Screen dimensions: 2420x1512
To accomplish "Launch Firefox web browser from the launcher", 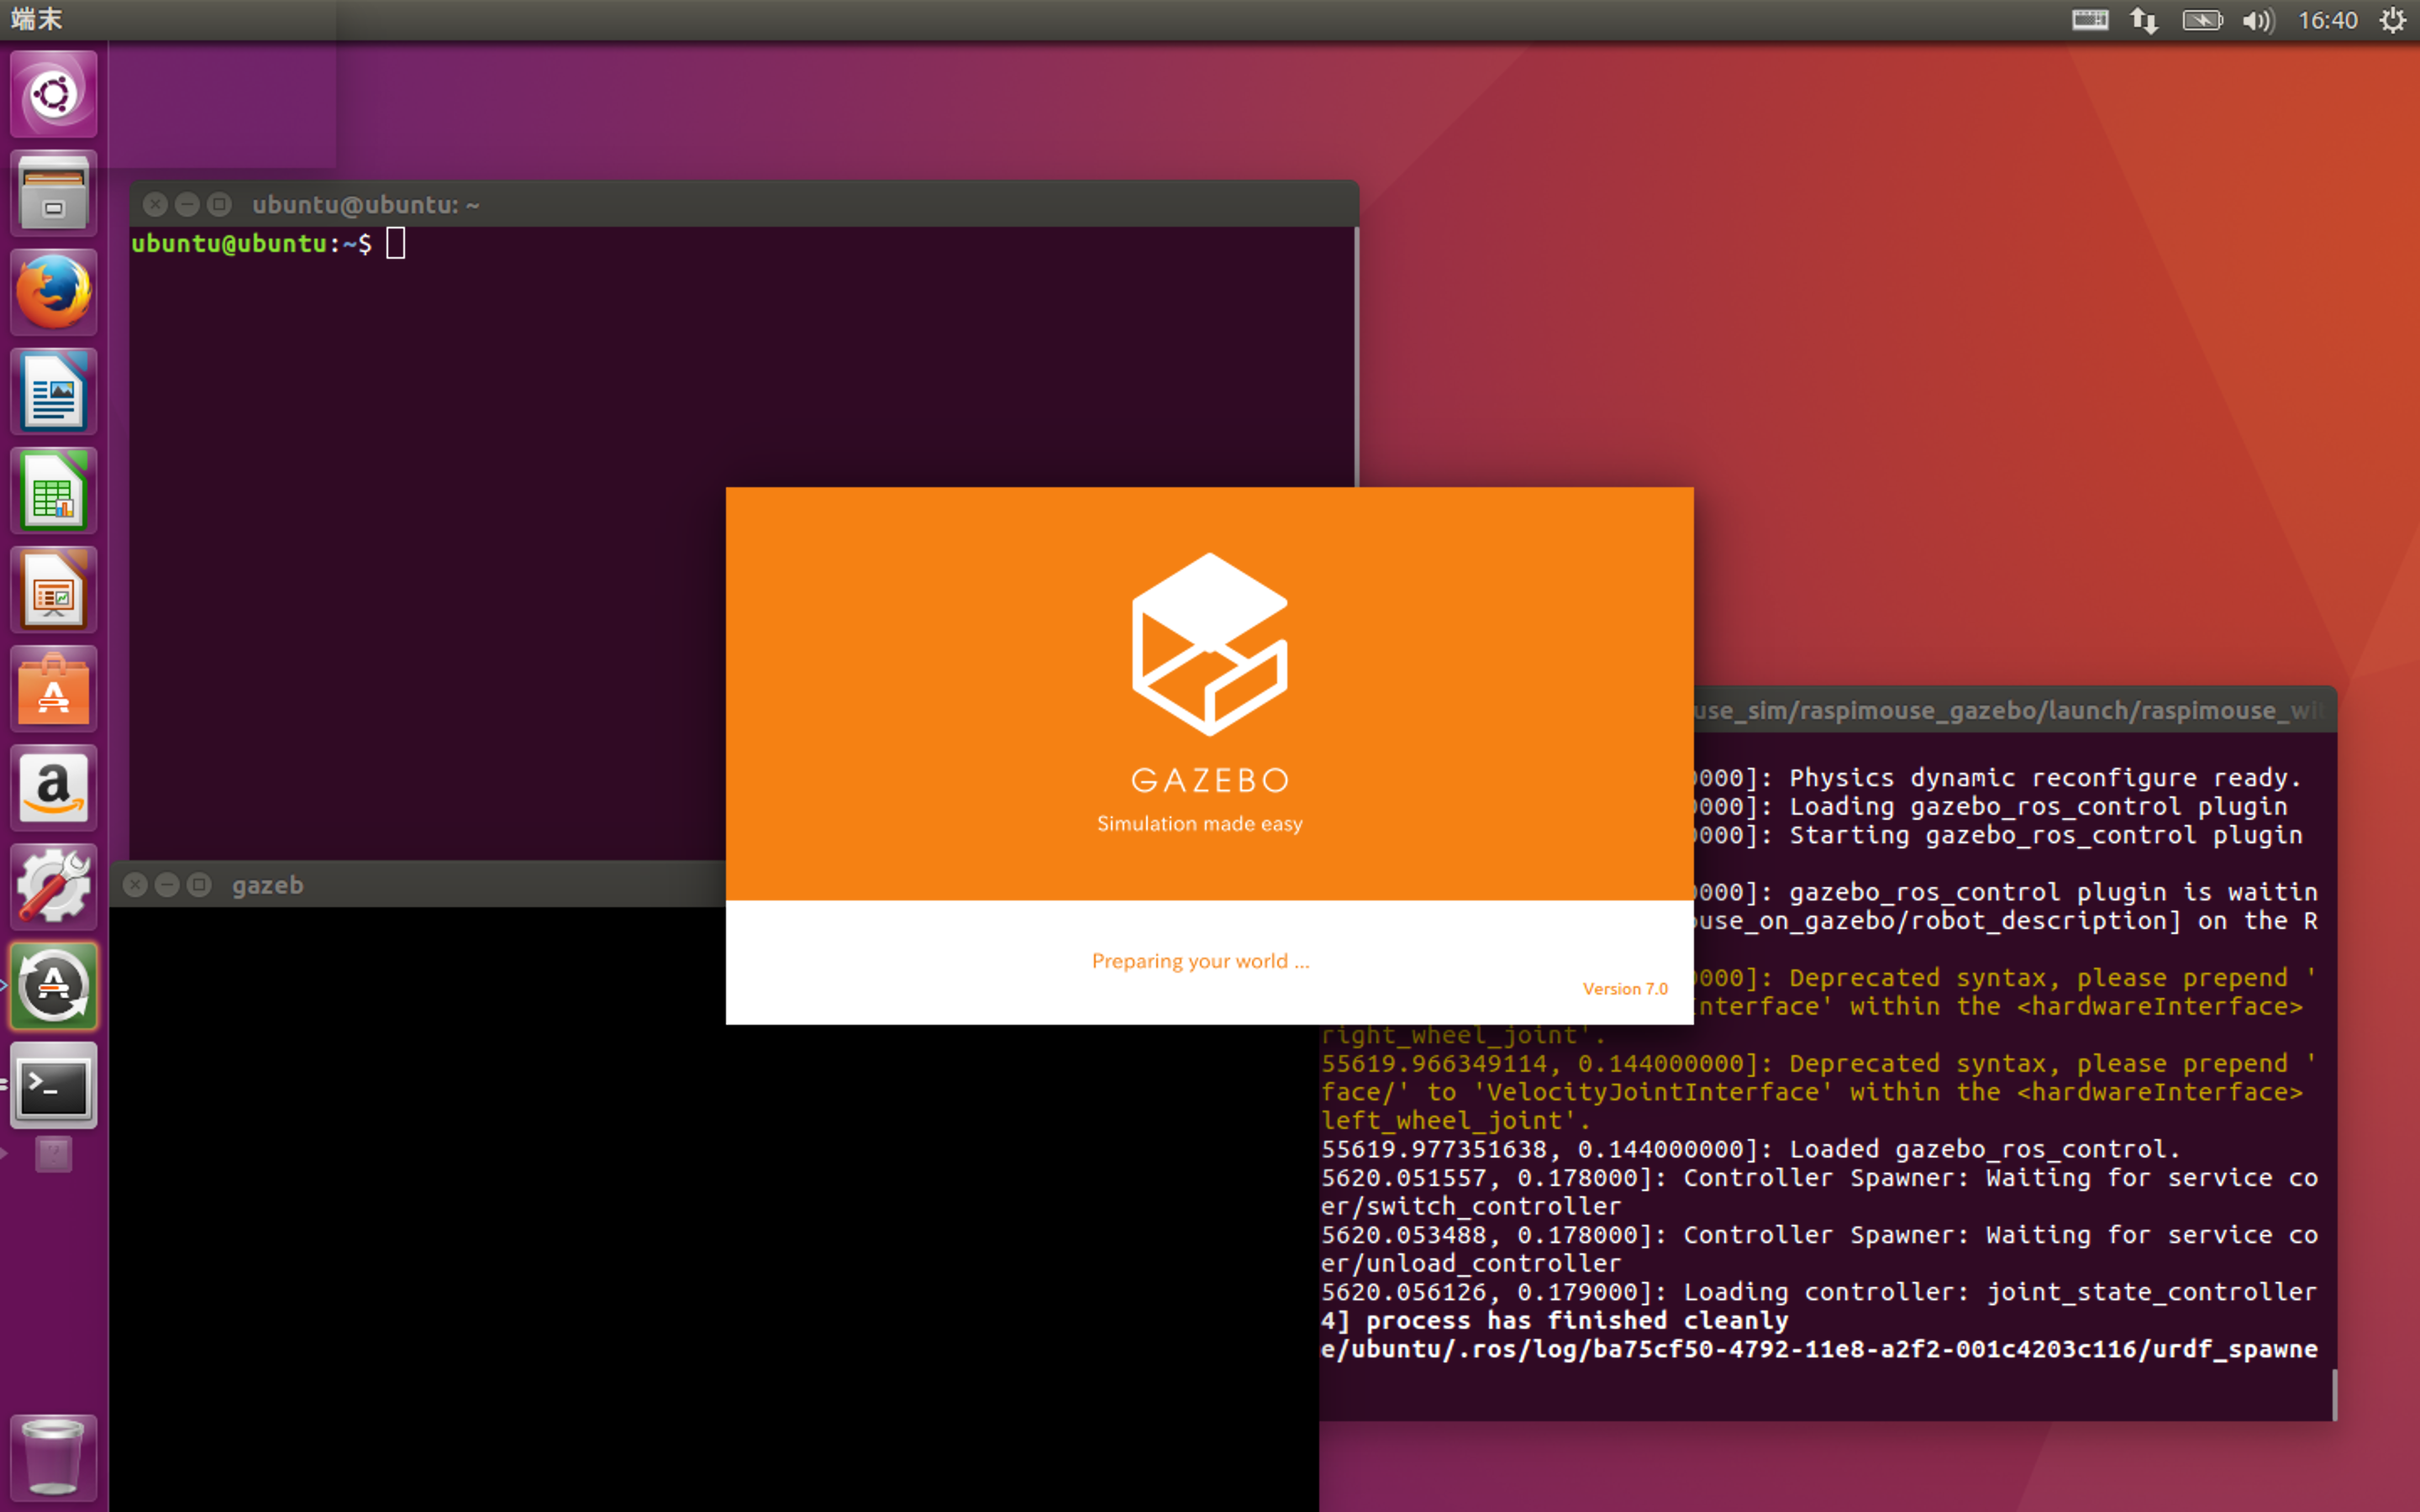I will point(53,292).
